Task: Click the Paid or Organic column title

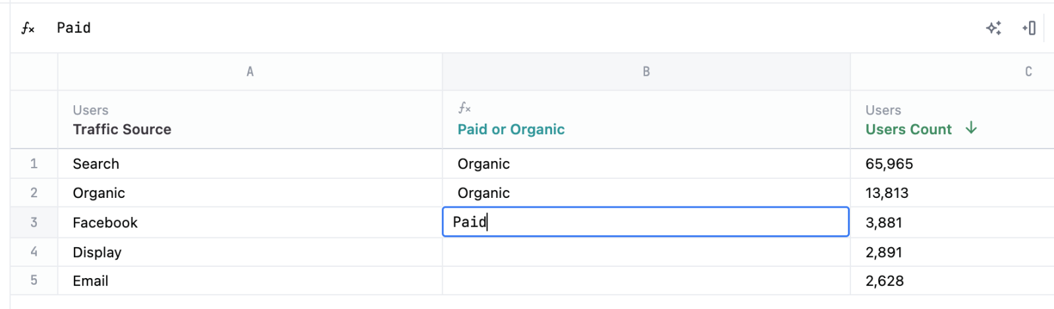Action: click(511, 130)
